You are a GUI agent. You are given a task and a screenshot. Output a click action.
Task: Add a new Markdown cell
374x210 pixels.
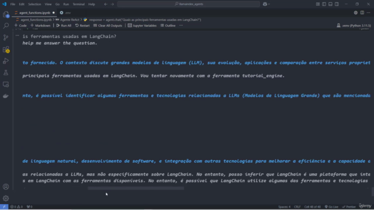pyautogui.click(x=40, y=26)
